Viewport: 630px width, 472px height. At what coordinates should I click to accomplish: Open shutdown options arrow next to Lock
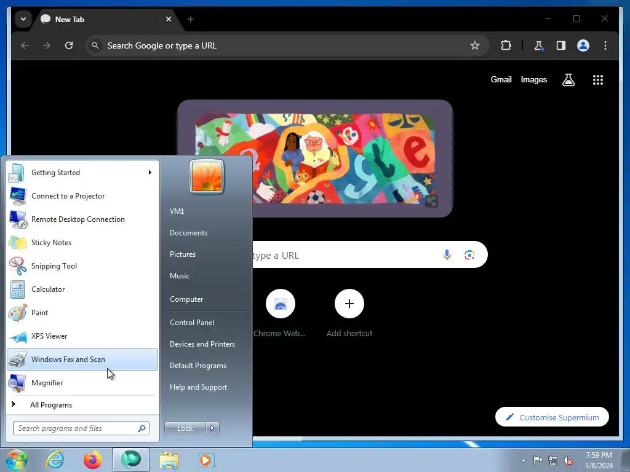[x=212, y=428]
